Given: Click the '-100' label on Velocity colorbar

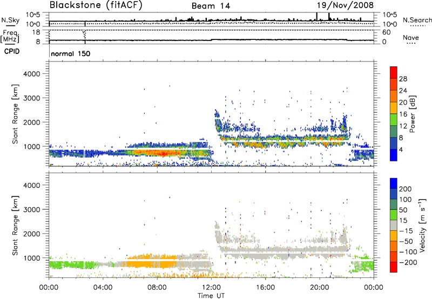Looking at the screenshot, I should (408, 252).
